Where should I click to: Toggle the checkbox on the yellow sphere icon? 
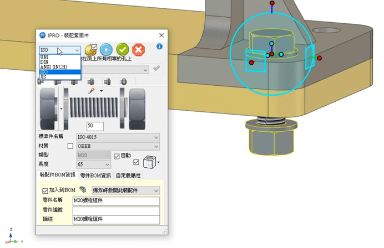coord(94,46)
